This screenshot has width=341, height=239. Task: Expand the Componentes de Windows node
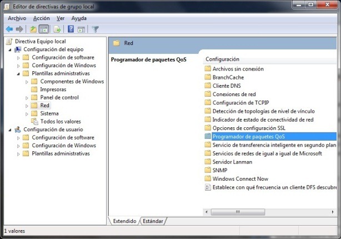pos(27,82)
